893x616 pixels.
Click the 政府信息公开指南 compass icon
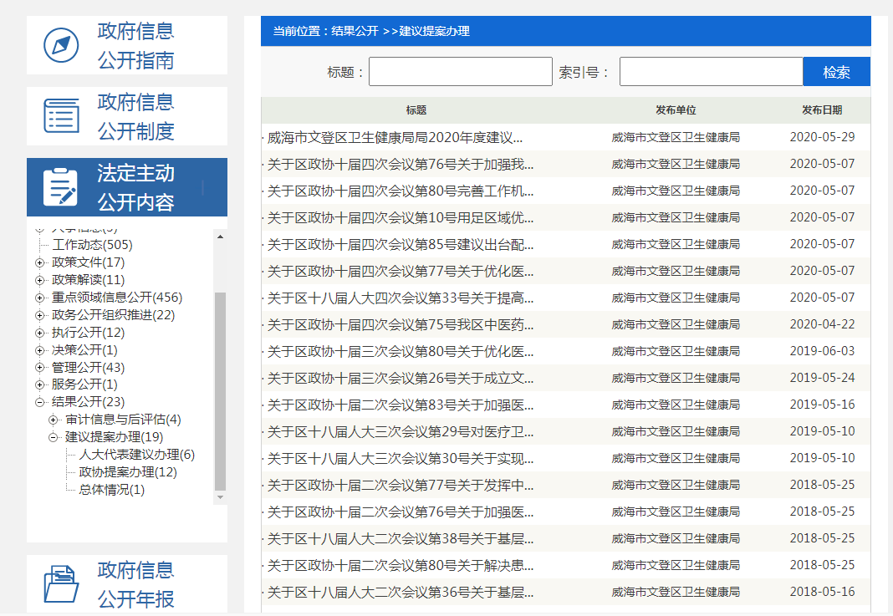click(x=59, y=44)
